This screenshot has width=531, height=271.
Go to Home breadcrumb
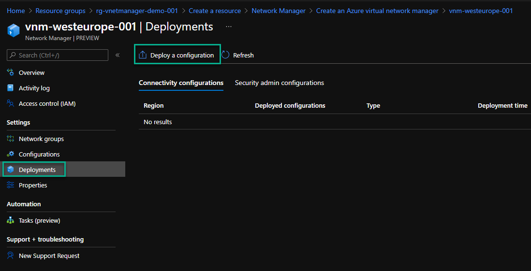point(16,11)
